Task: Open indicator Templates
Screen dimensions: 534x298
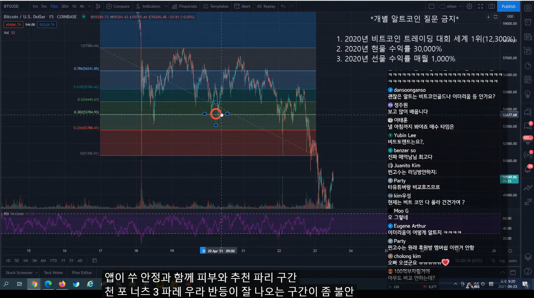Action: pyautogui.click(x=215, y=6)
